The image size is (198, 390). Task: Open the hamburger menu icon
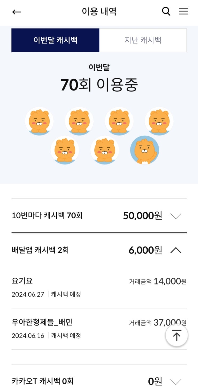(x=183, y=11)
